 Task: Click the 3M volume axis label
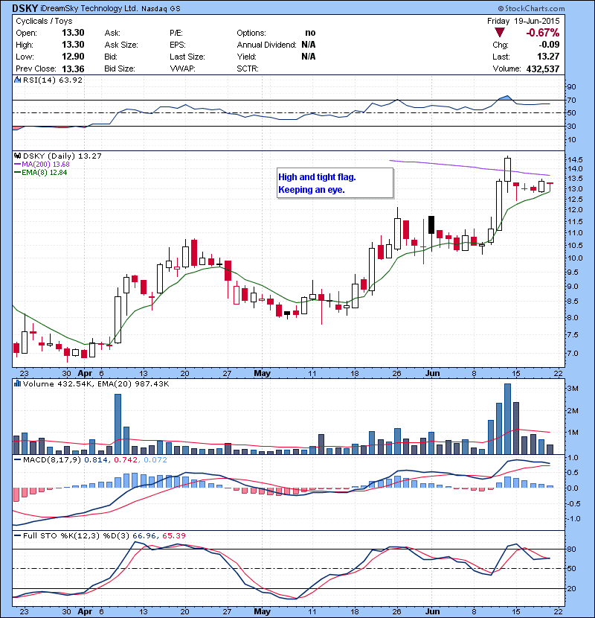click(x=573, y=388)
